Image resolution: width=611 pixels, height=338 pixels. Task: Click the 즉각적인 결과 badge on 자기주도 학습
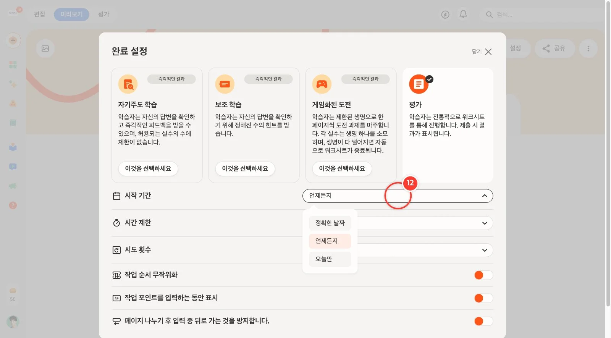pos(171,79)
